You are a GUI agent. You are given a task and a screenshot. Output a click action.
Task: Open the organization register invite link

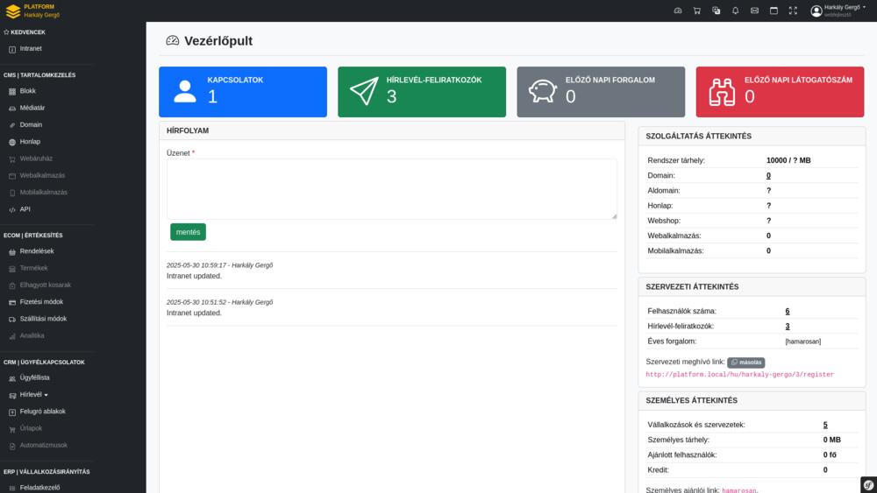[x=739, y=375]
